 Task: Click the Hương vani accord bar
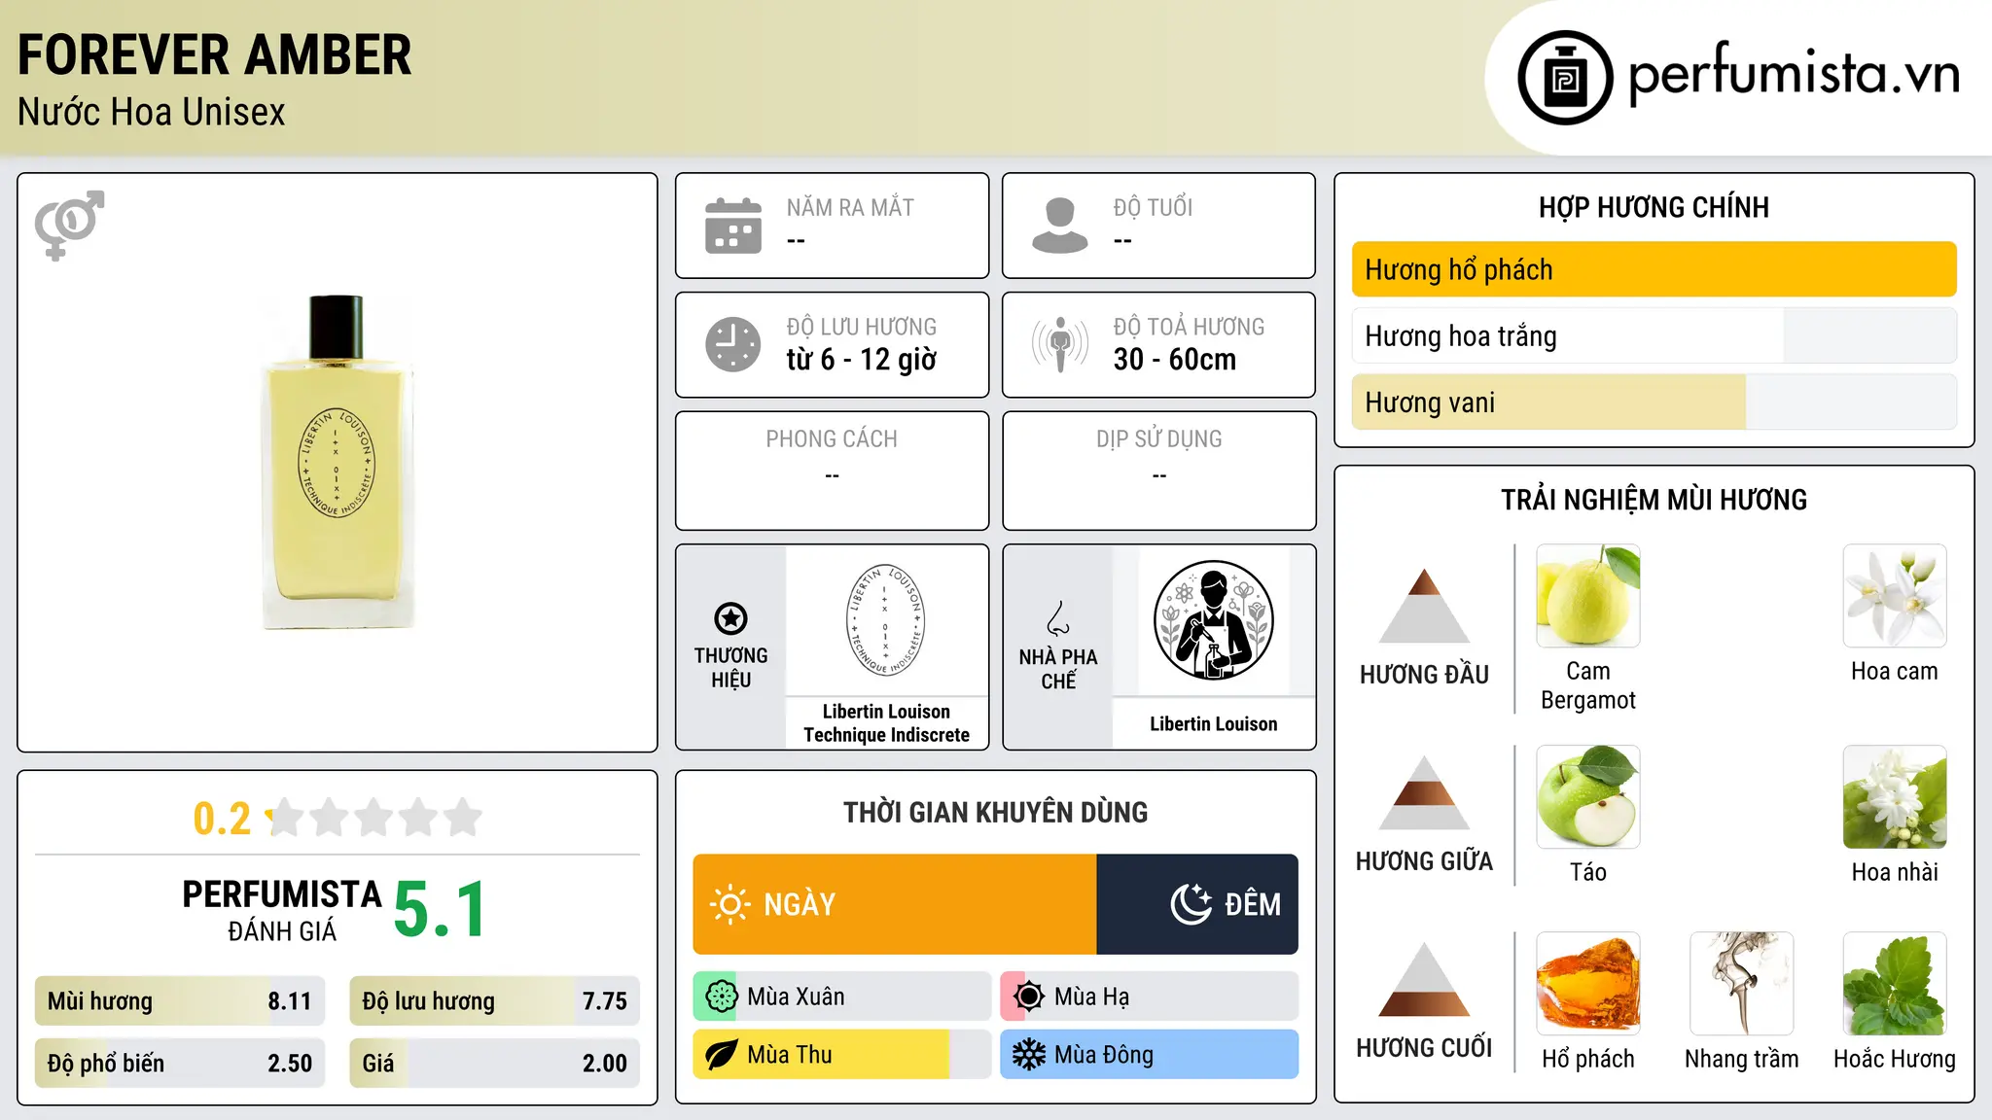pyautogui.click(x=1654, y=402)
